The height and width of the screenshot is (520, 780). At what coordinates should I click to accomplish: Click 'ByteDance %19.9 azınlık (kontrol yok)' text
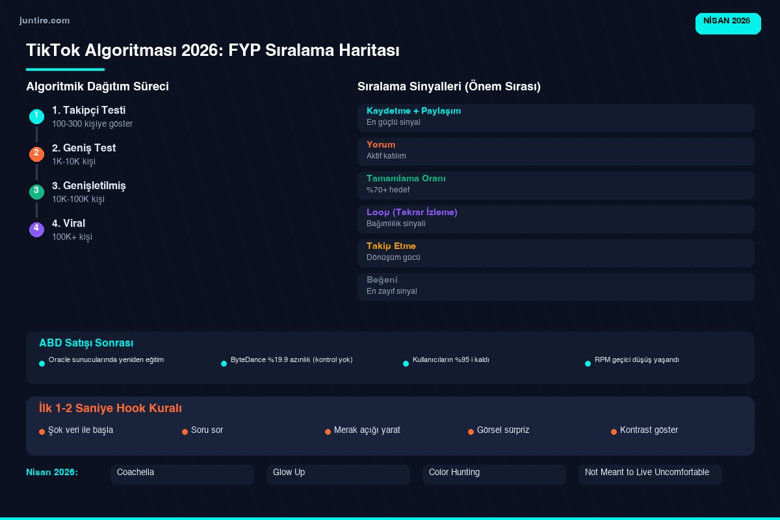pyautogui.click(x=291, y=359)
